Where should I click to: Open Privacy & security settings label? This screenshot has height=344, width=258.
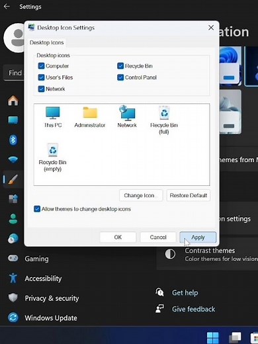point(52,298)
